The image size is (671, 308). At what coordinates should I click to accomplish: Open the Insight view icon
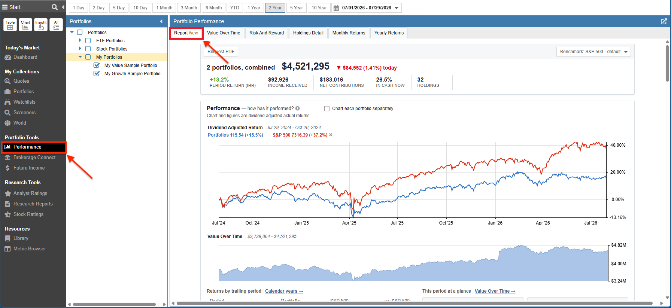[x=41, y=25]
